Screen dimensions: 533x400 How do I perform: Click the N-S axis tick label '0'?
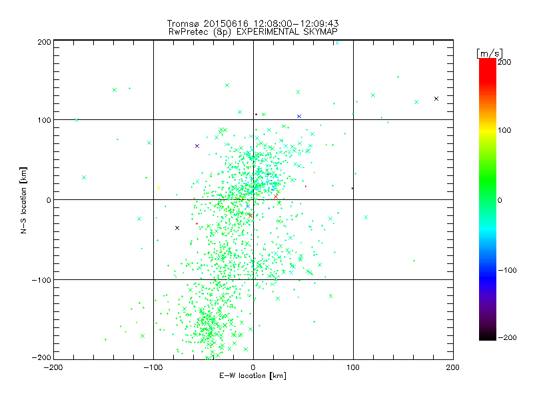coord(49,200)
